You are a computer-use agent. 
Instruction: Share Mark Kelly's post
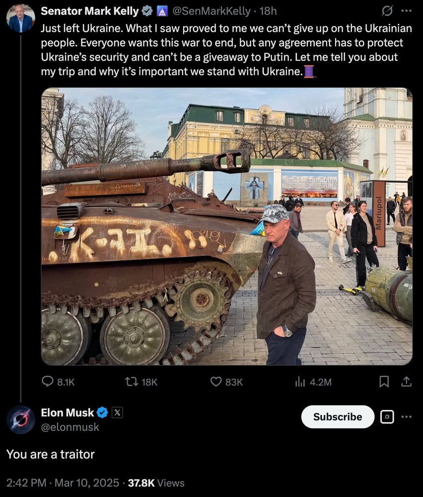coord(406,381)
